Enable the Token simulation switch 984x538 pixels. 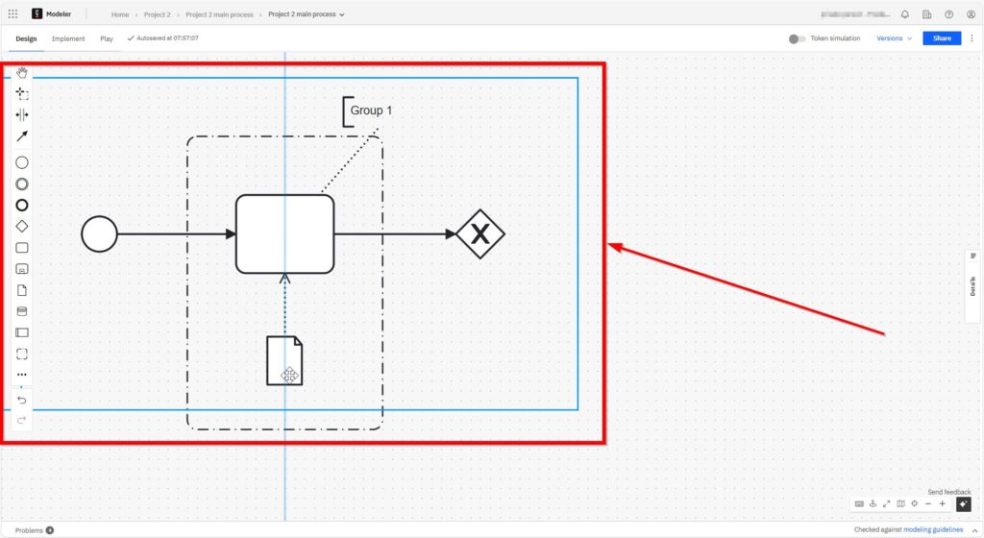point(797,38)
